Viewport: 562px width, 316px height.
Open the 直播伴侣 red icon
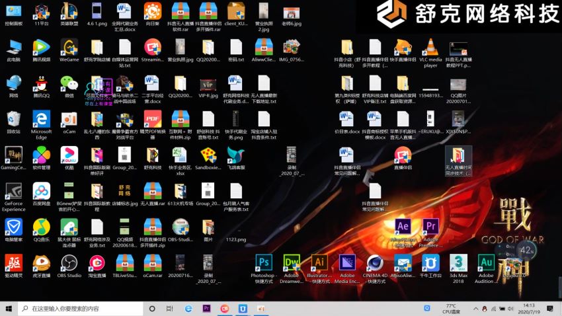(403, 155)
